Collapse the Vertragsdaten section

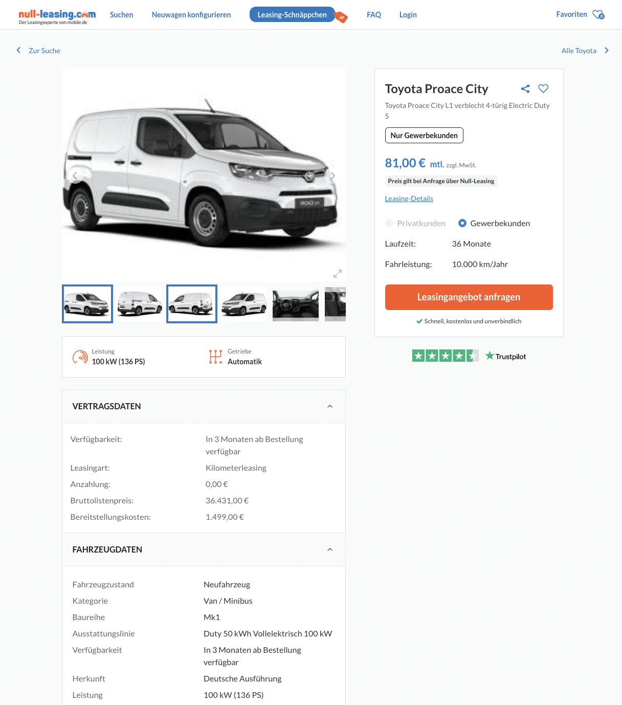[330, 406]
